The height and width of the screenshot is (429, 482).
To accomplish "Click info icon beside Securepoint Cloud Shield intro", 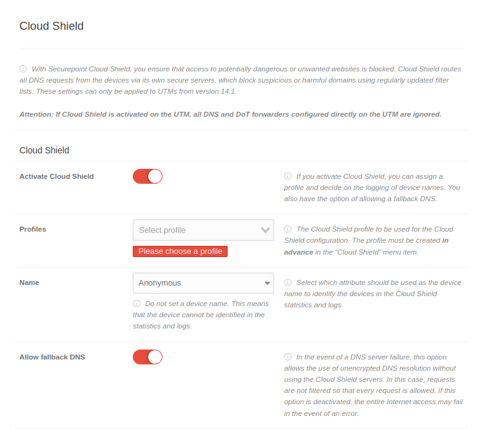I will click(23, 69).
